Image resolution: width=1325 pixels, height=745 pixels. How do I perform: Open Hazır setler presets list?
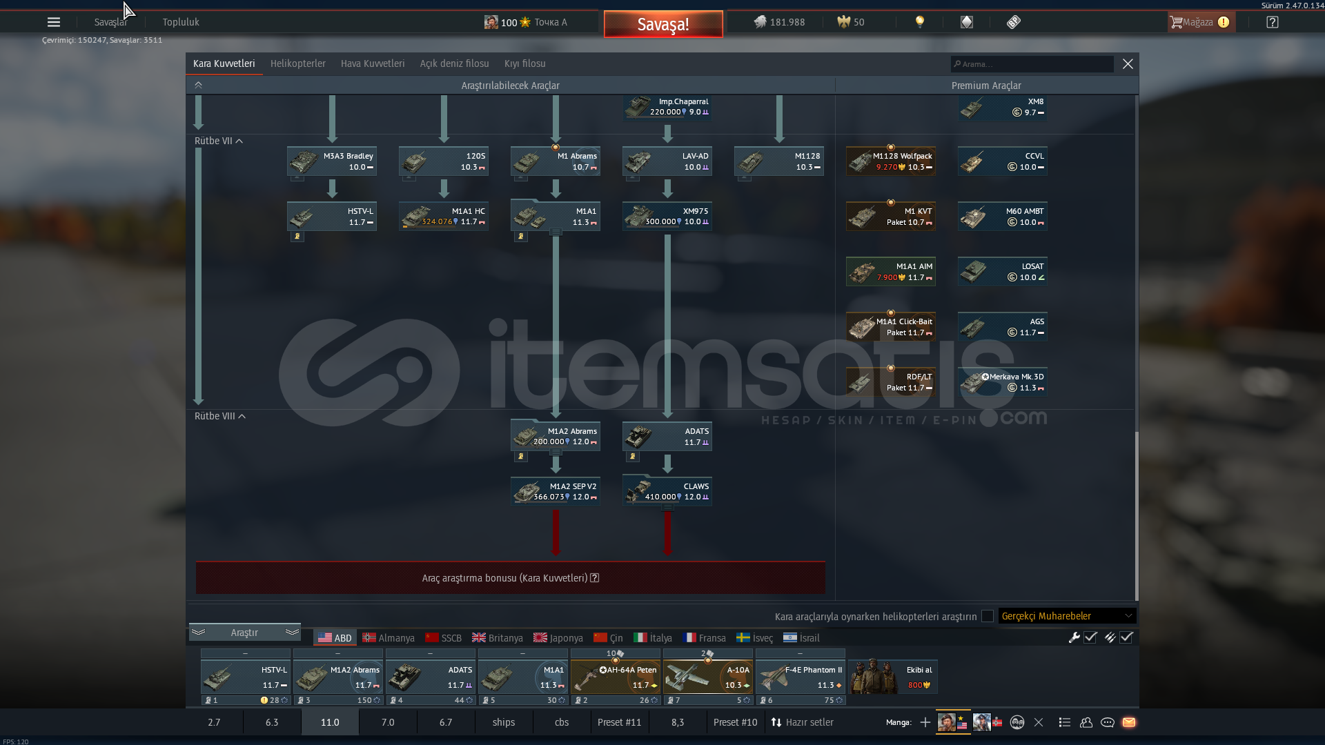802,722
